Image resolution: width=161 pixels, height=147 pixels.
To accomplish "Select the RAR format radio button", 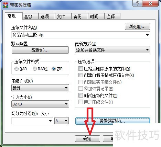I will point(17,69).
